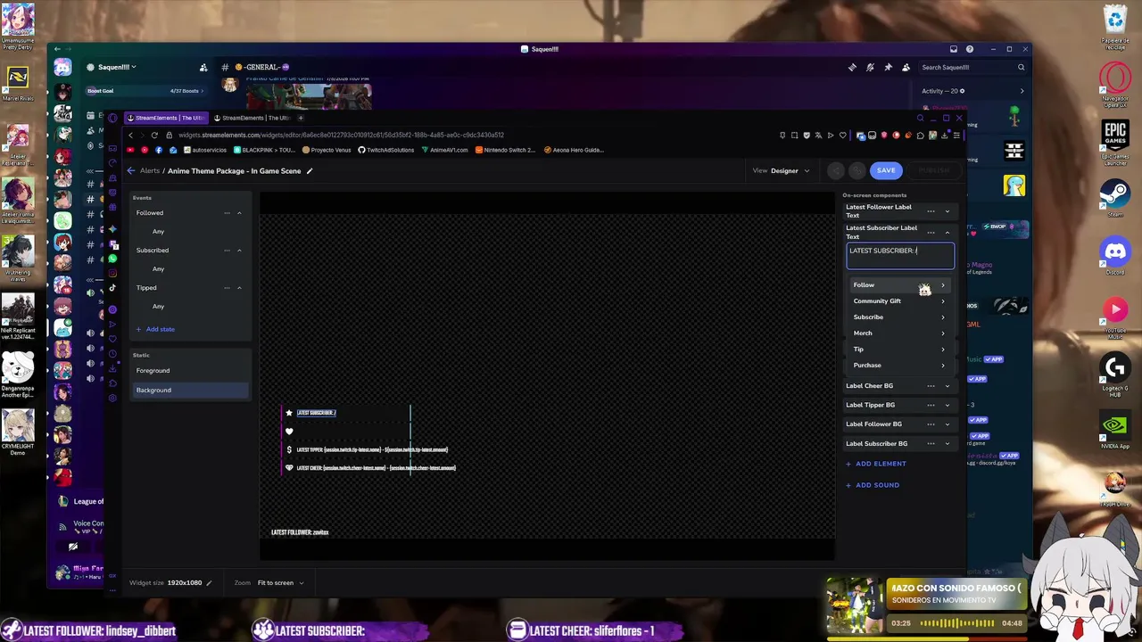
Task: Open options menu for the Subscribed event
Action: click(x=227, y=251)
